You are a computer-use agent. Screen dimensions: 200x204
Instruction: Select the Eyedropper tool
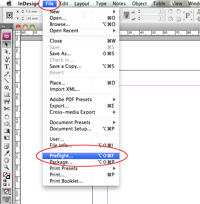click(x=7, y=153)
